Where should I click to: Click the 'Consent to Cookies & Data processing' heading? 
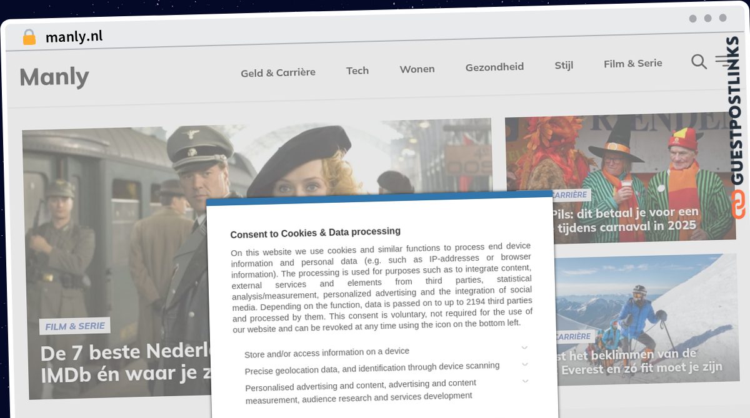click(x=316, y=233)
